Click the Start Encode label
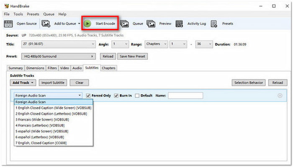 105,23
